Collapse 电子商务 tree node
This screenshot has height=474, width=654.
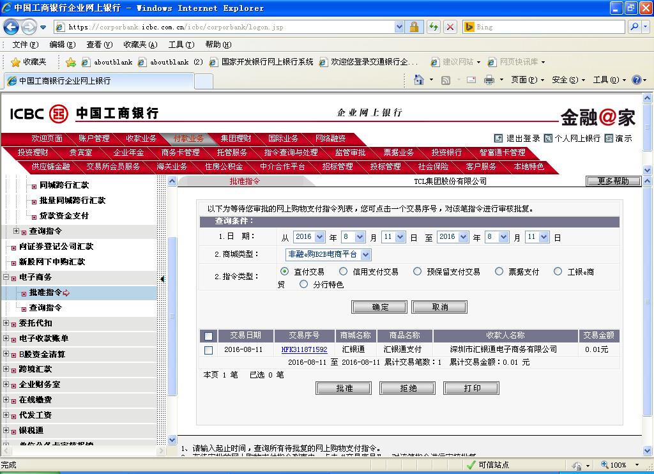6,277
